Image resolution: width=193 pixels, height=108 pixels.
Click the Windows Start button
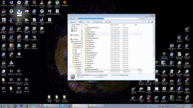[2, 106]
